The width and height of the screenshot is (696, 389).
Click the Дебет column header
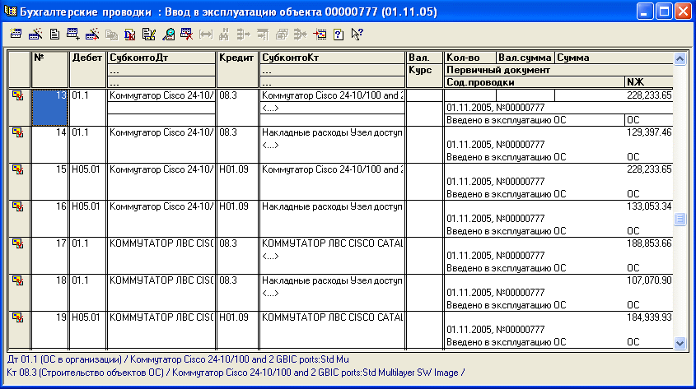[88, 58]
